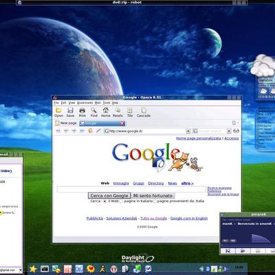Open the View menu in Opera
The image size is (275, 275).
point(71,103)
